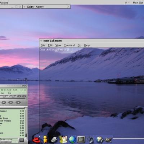Screen dimensions: 144x144
Task: Open the View menu in the terminal
Action: point(58,45)
